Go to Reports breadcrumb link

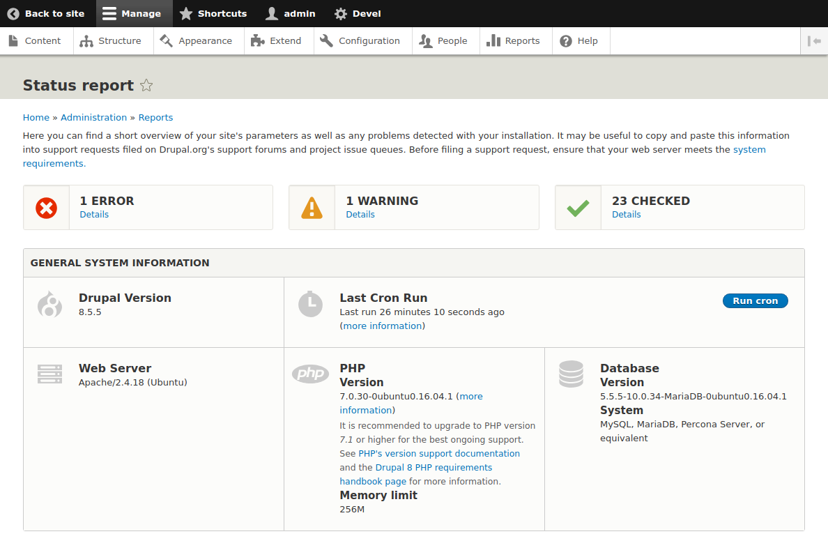click(x=155, y=117)
